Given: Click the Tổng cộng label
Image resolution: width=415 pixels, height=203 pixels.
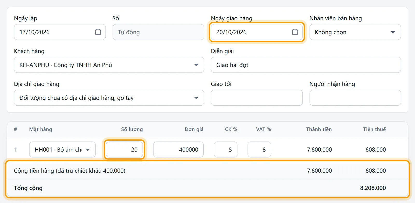Looking at the screenshot, I should (x=28, y=188).
